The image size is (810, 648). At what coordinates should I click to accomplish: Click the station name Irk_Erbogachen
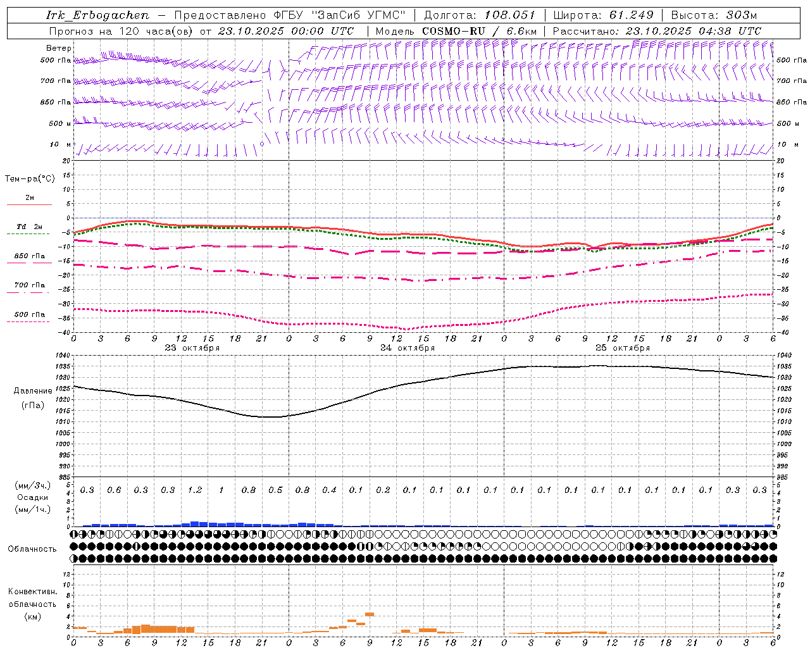tap(98, 16)
